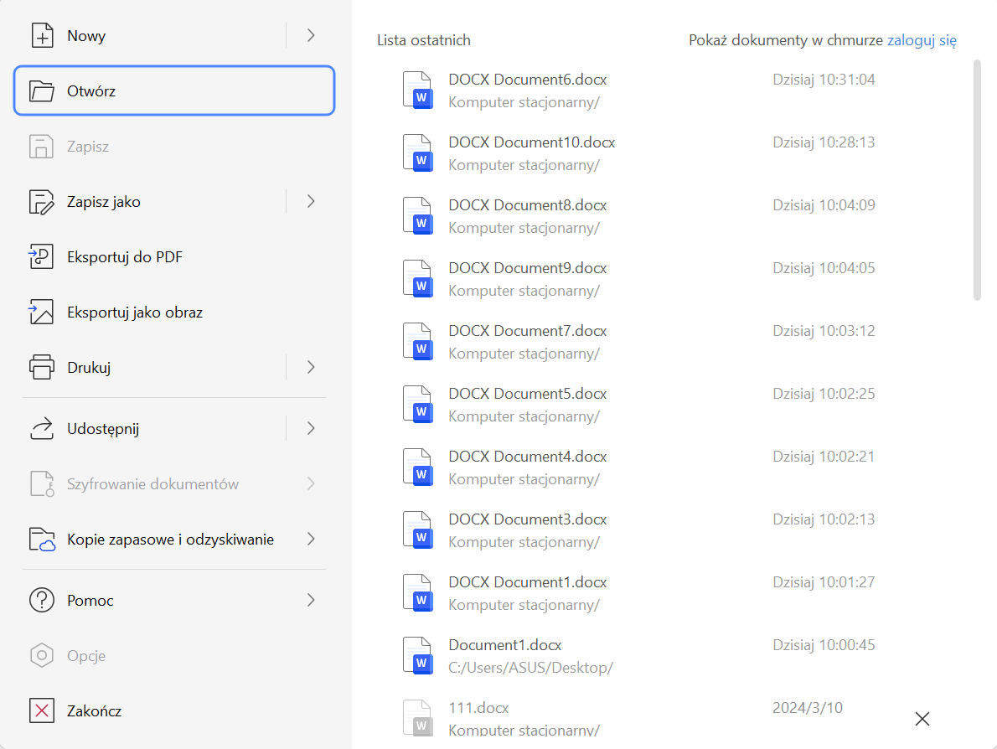This screenshot has height=749, width=997.
Task: Click the X to remove 111.docx entry
Action: coord(922,719)
